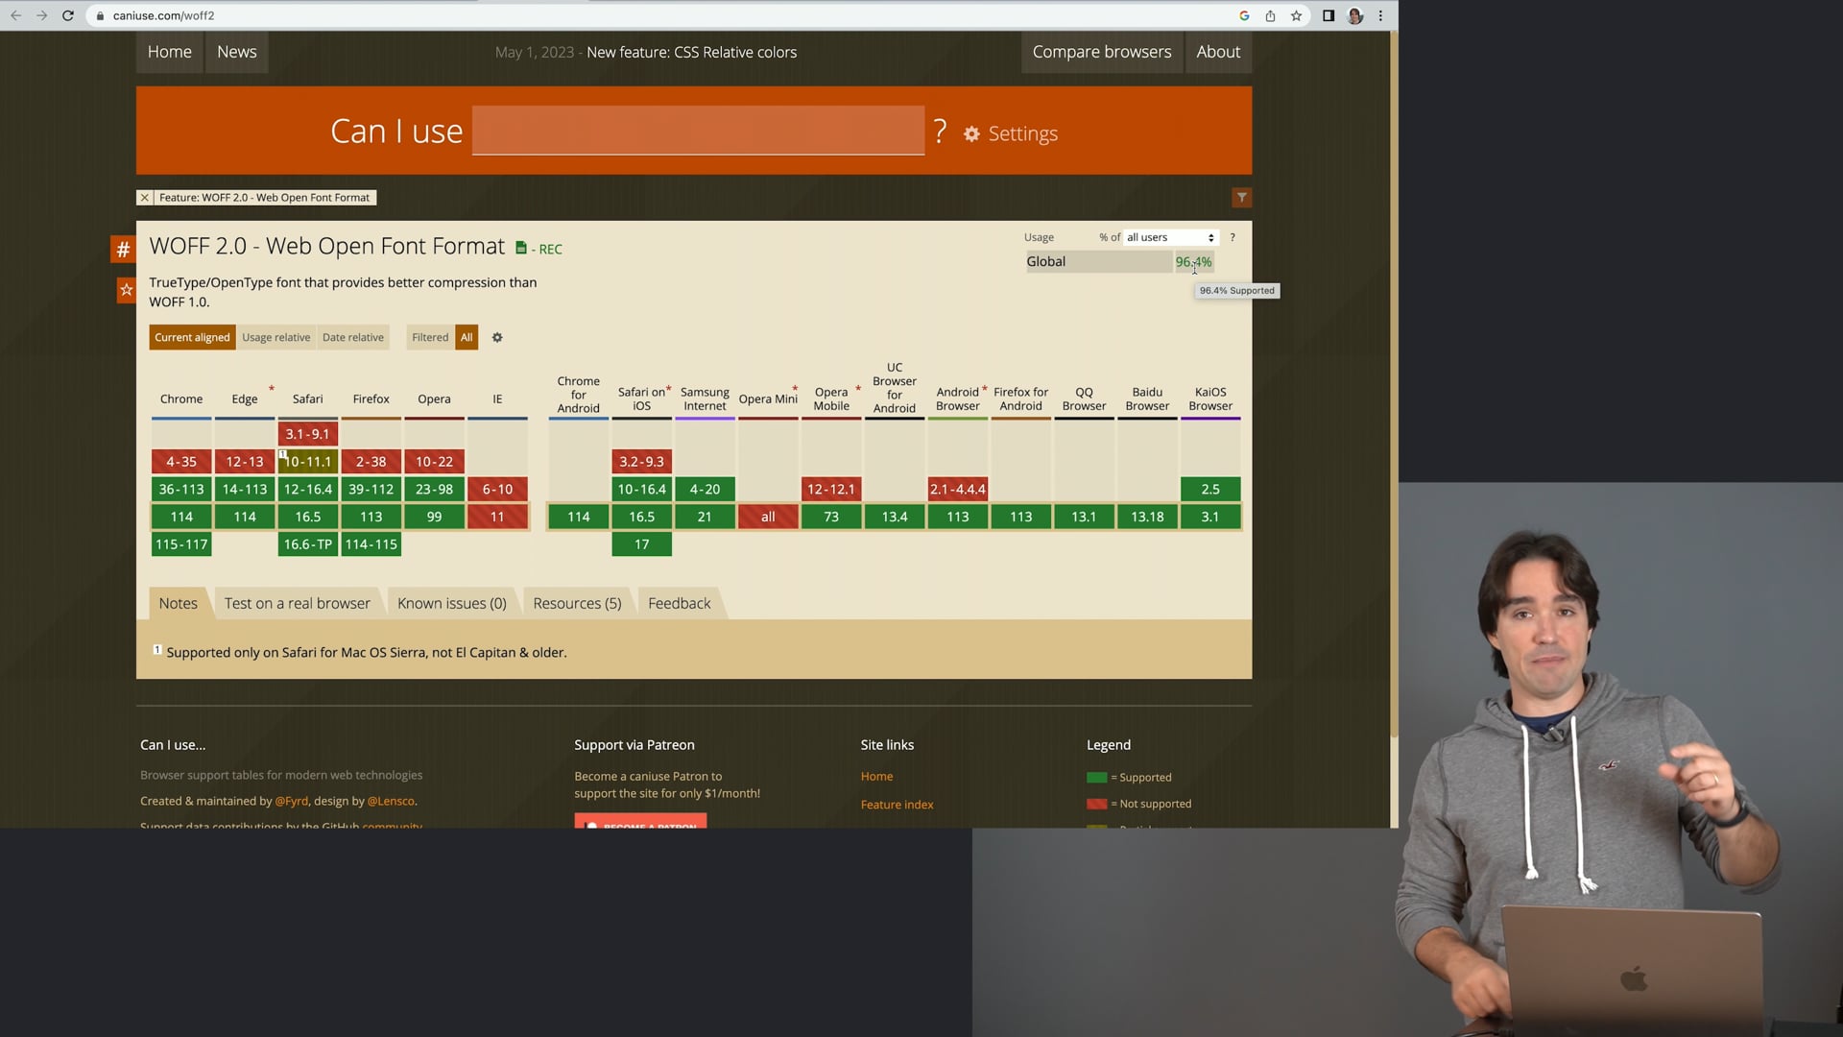This screenshot has width=1843, height=1037.
Task: Click the filter funnel icon
Action: (1241, 198)
